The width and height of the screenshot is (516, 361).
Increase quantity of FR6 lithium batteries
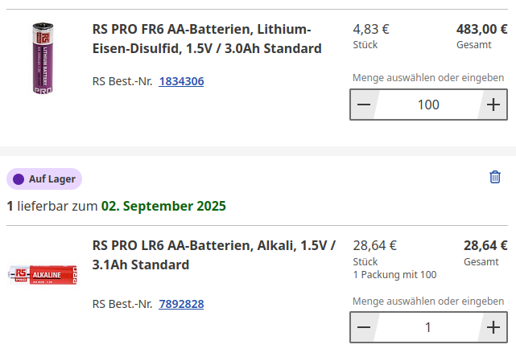493,105
